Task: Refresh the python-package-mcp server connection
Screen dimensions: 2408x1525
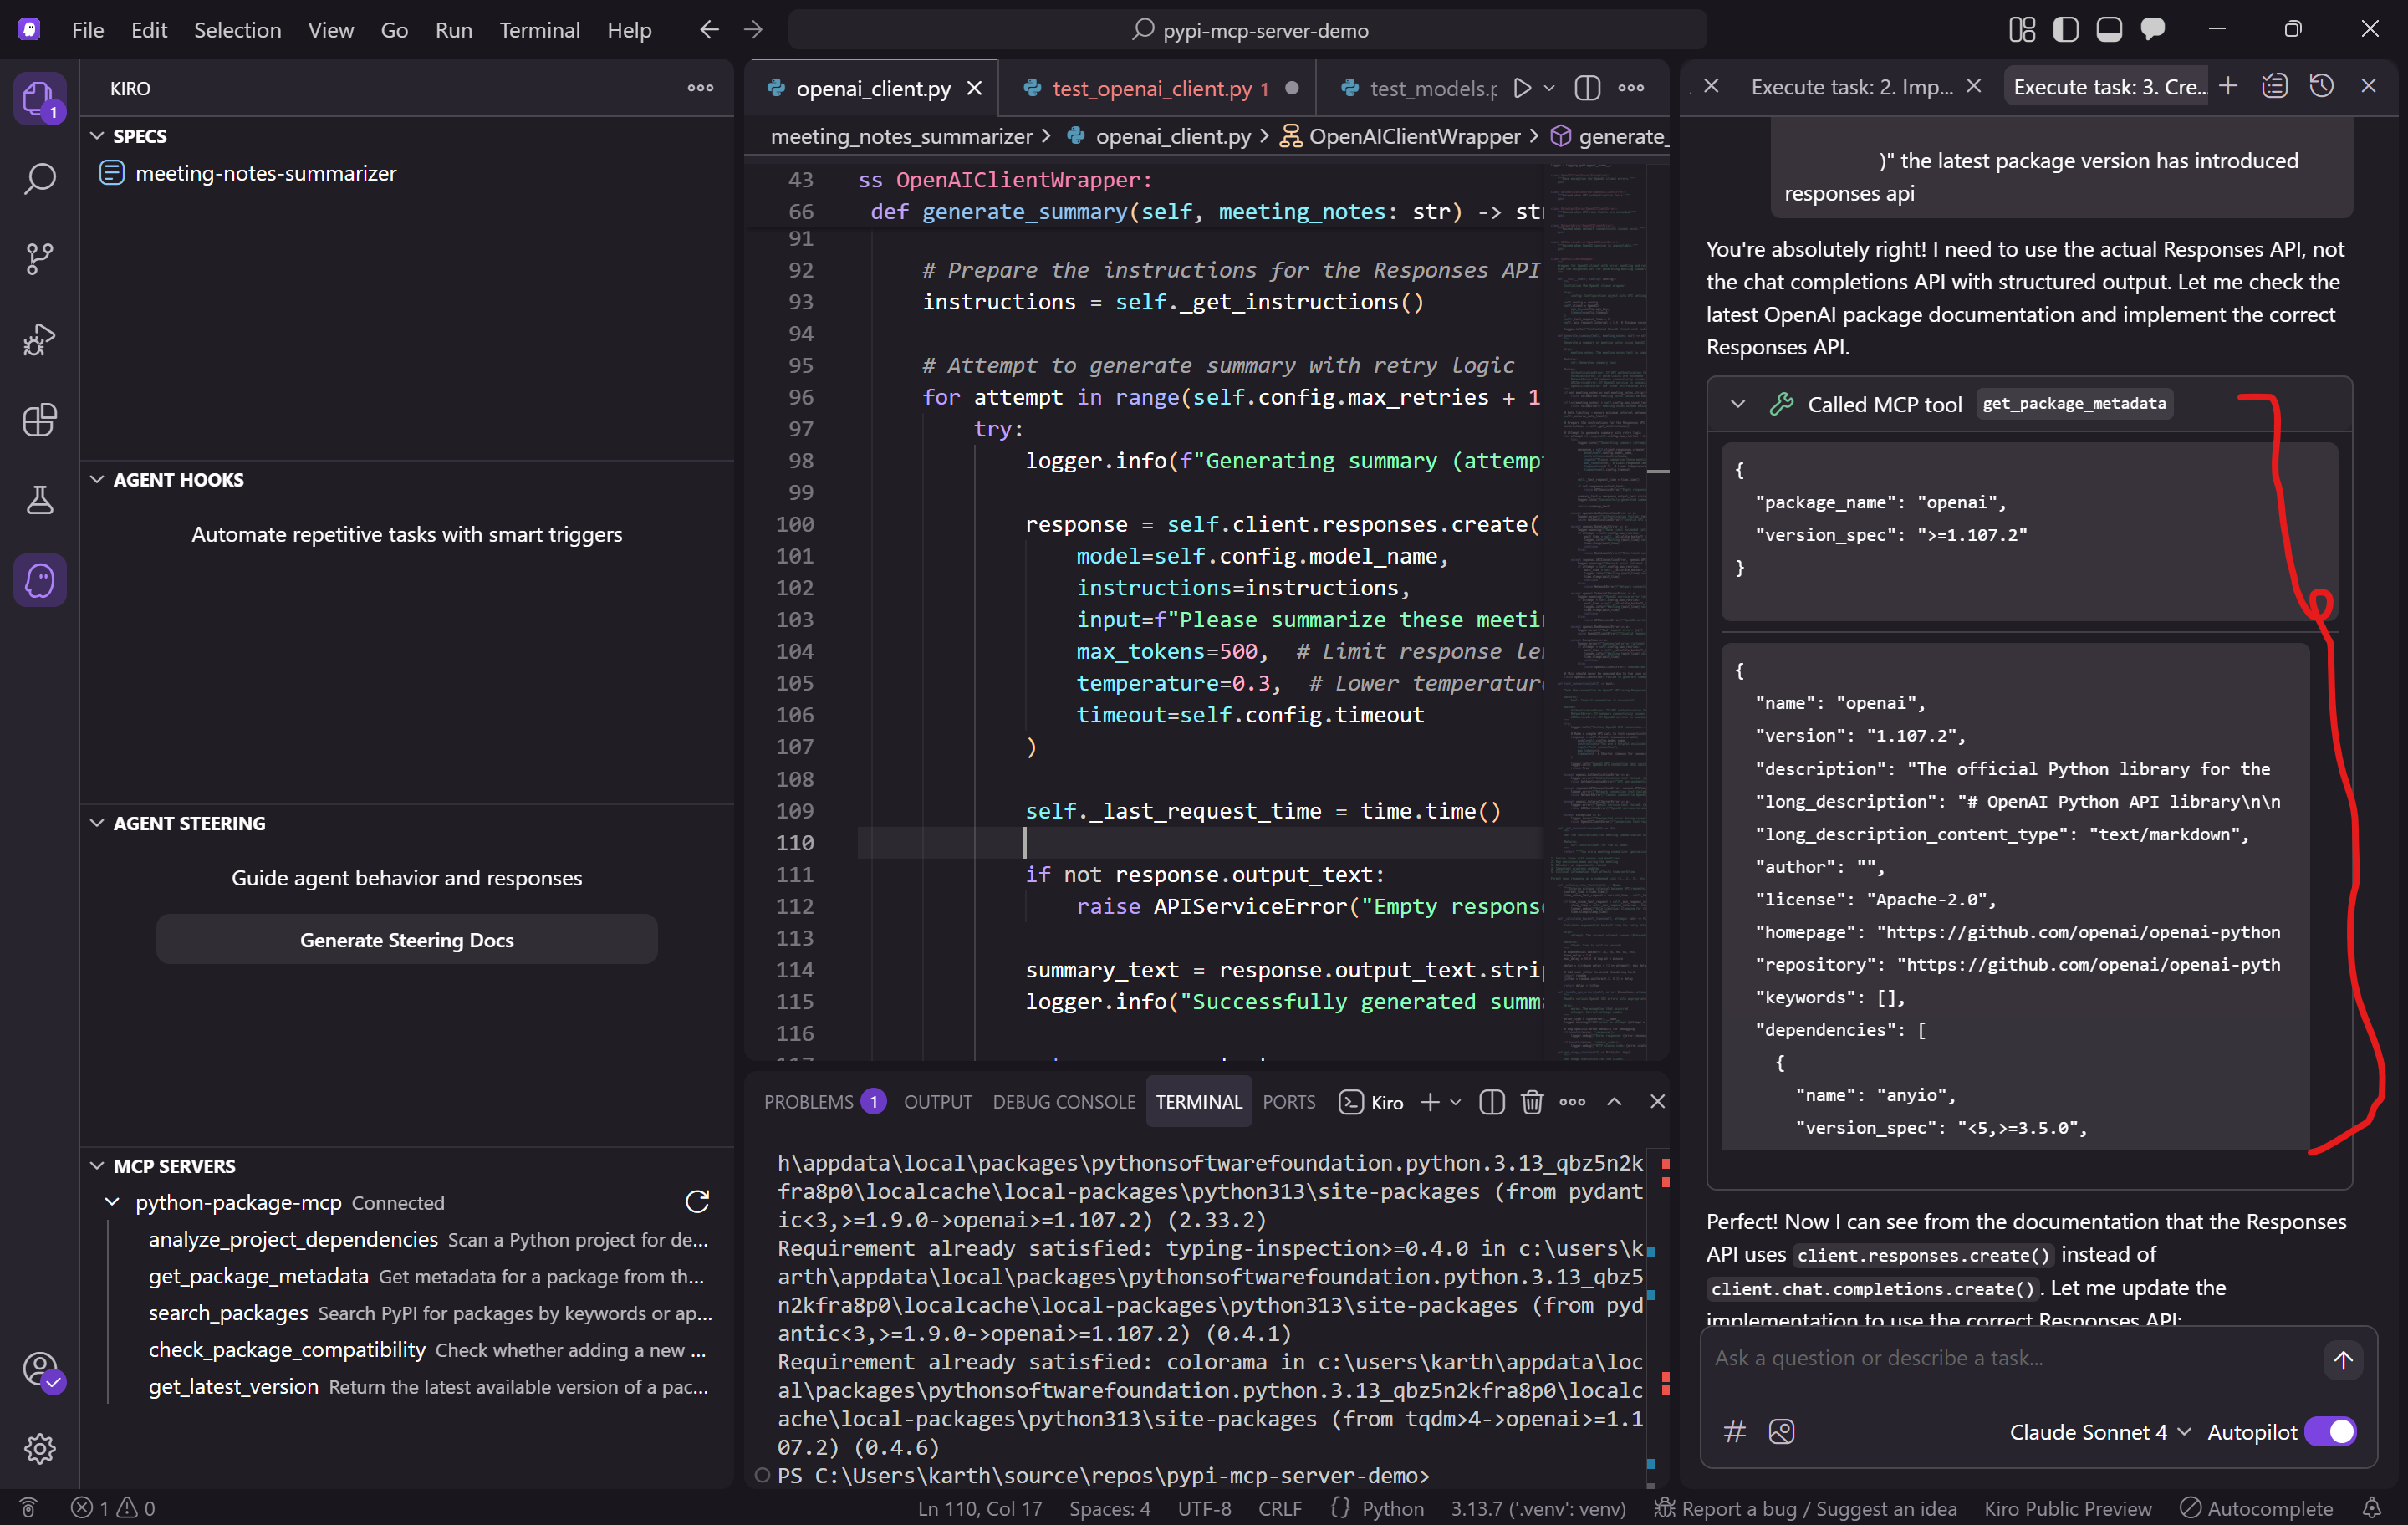Action: (x=697, y=1202)
